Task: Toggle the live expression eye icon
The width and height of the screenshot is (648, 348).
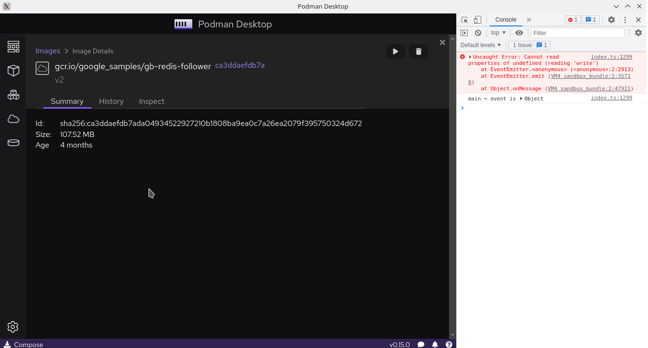Action: point(519,32)
